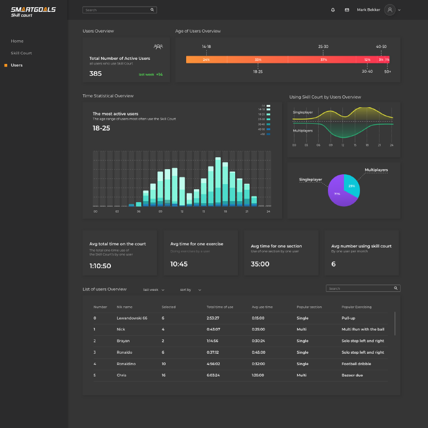Select user Nick in list
The image size is (428, 428).
point(121,329)
